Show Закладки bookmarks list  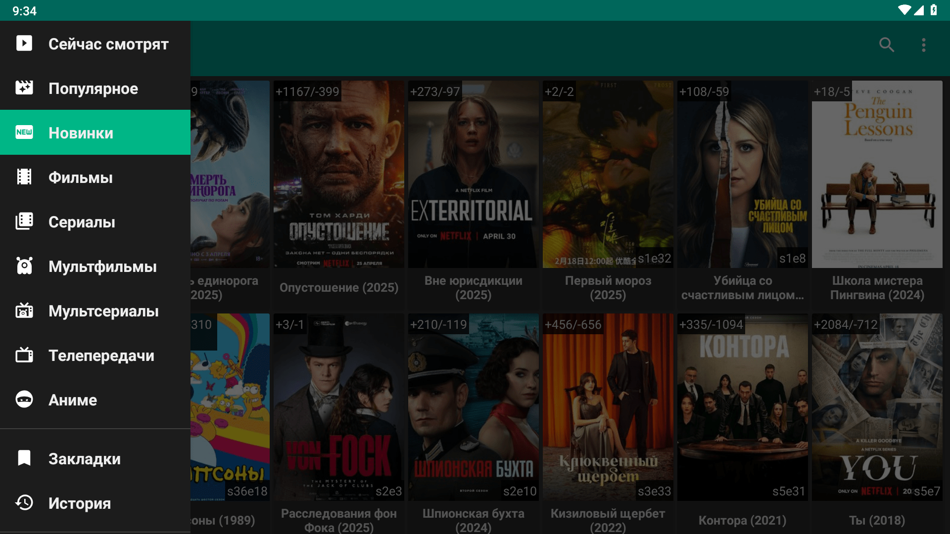point(95,458)
